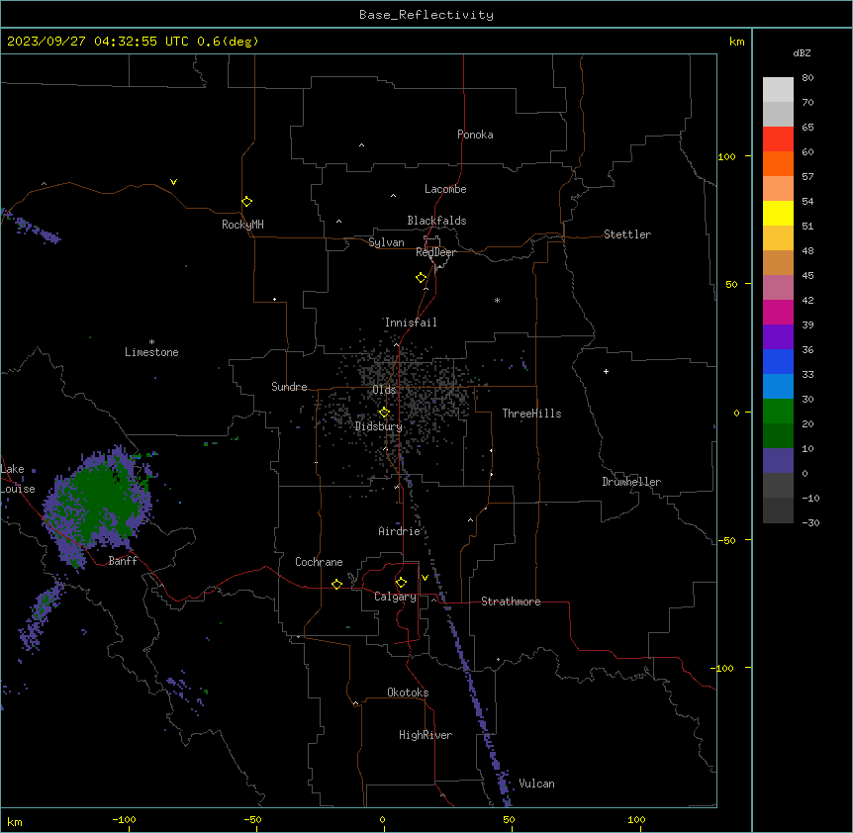Click the Sundre label
This screenshot has width=853, height=833.
coord(289,387)
